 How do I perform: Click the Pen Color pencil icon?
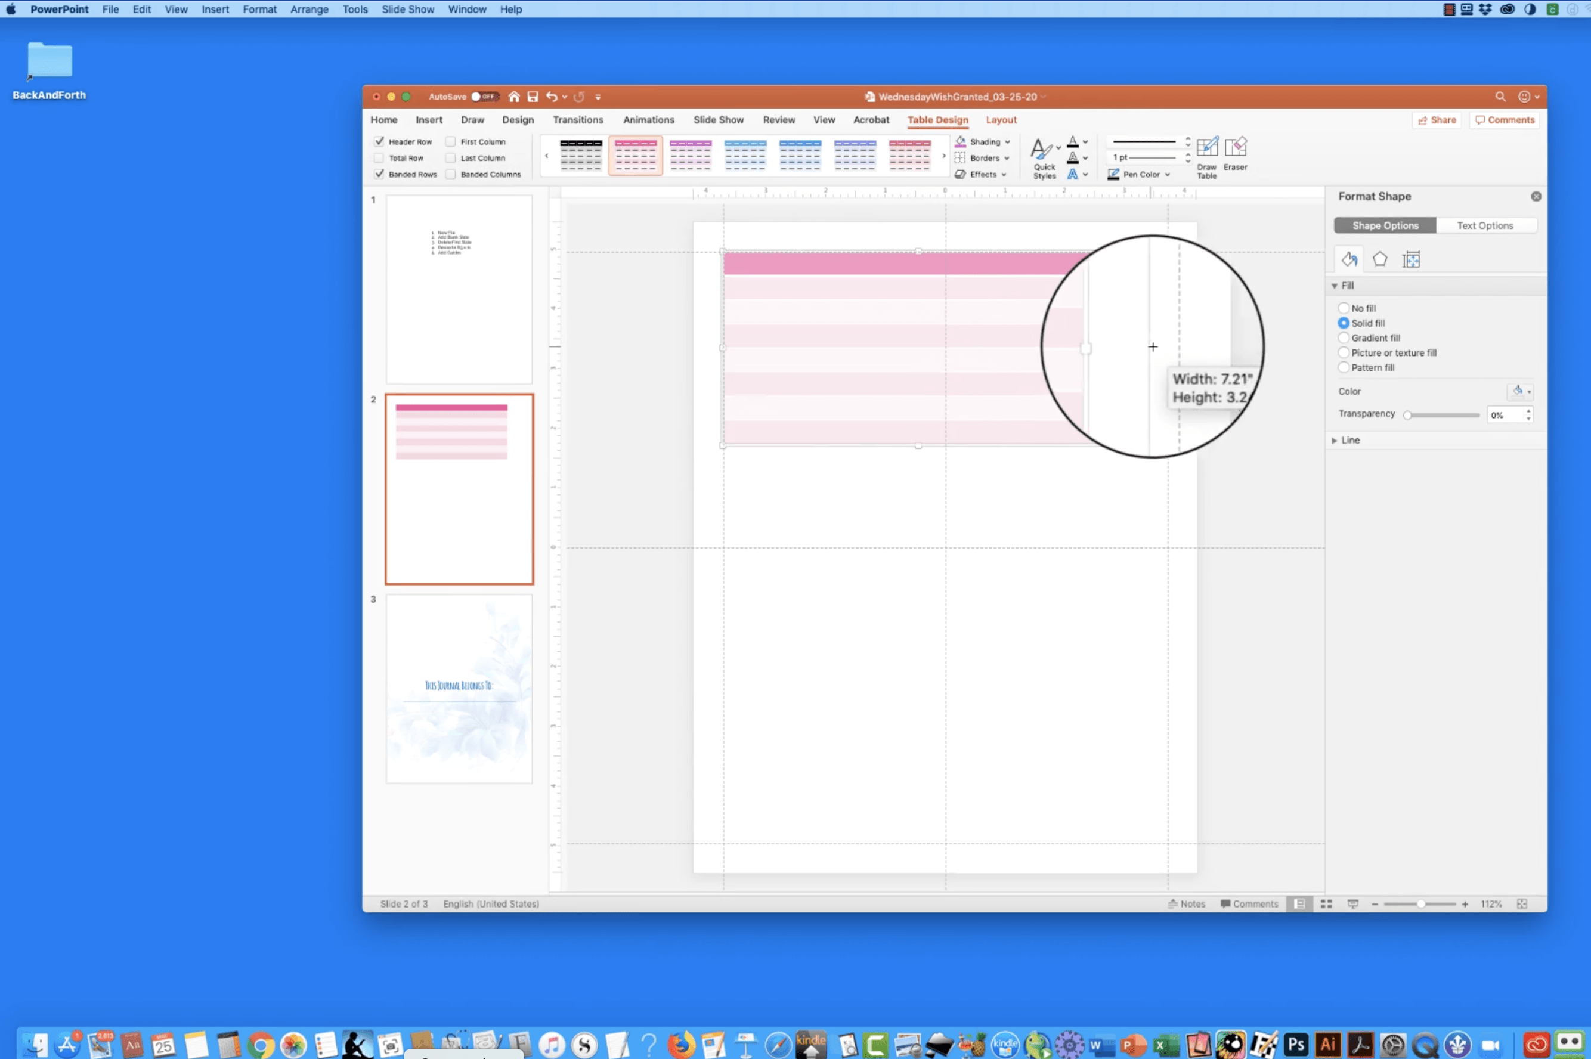[1113, 174]
